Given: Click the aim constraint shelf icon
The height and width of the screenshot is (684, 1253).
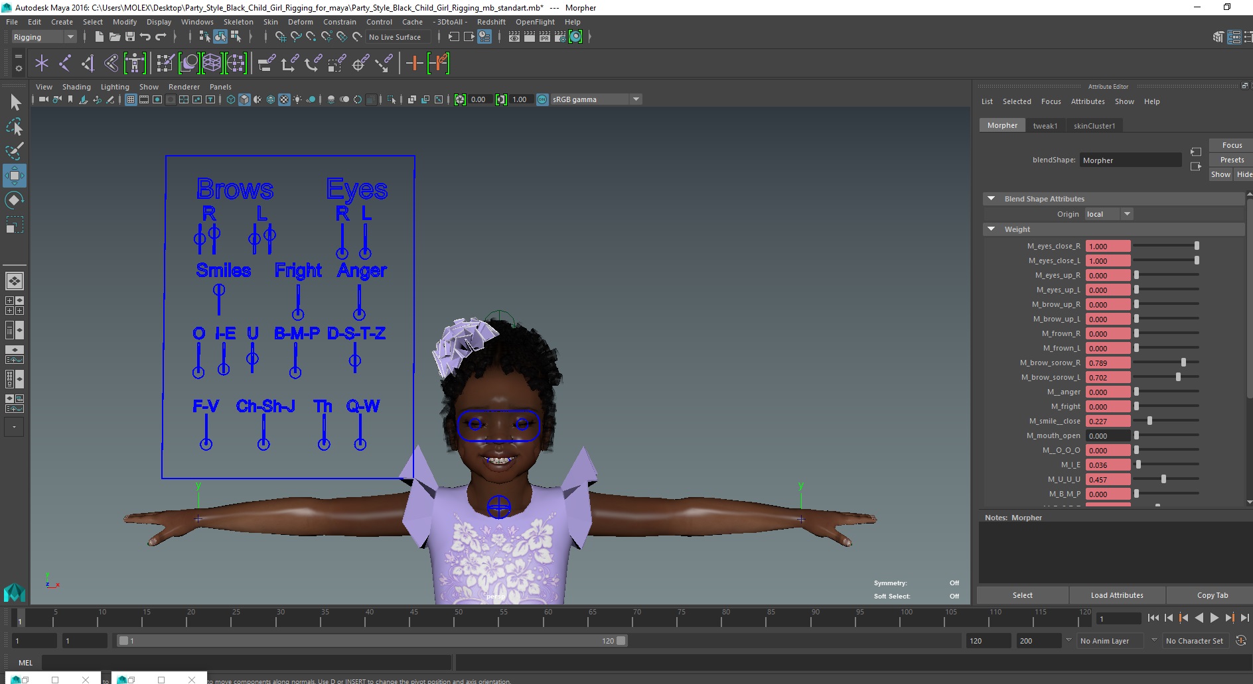Looking at the screenshot, I should [360, 64].
